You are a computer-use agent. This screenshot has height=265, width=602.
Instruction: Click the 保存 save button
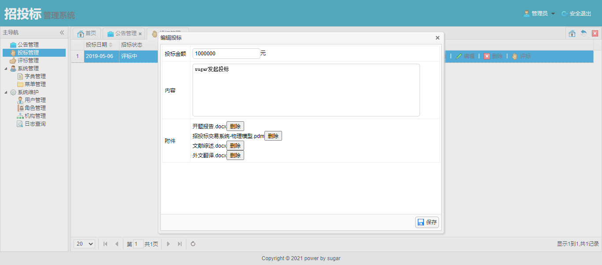pyautogui.click(x=427, y=222)
